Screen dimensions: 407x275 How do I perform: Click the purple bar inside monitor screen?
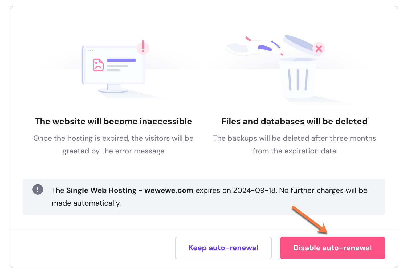click(121, 60)
